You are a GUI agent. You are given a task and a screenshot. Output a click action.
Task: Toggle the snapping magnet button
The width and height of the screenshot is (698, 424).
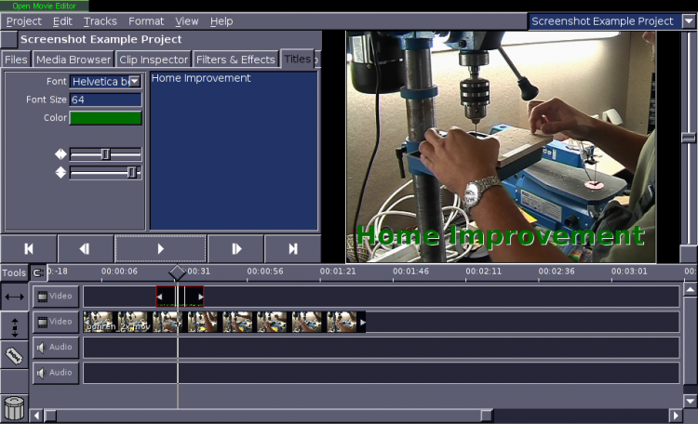[38, 272]
